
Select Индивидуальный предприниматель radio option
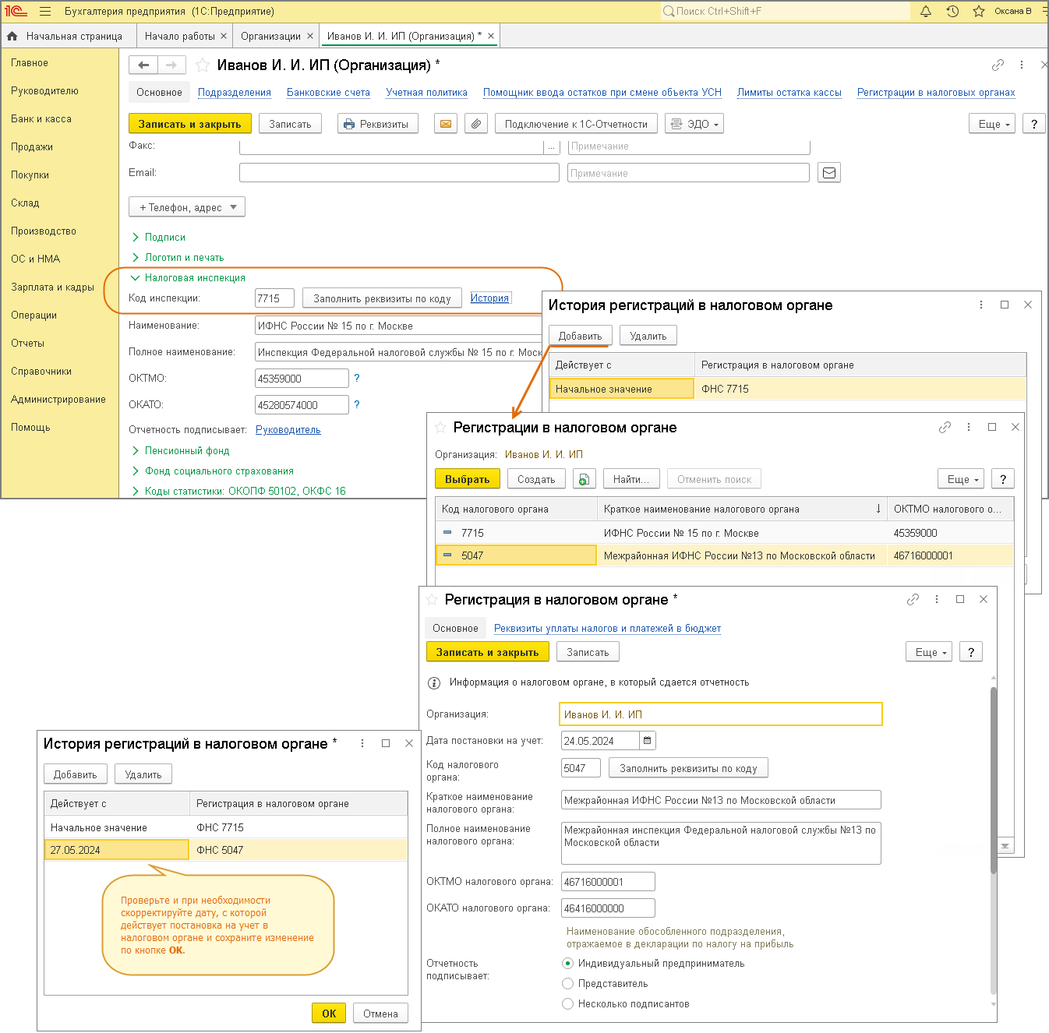[x=568, y=964]
